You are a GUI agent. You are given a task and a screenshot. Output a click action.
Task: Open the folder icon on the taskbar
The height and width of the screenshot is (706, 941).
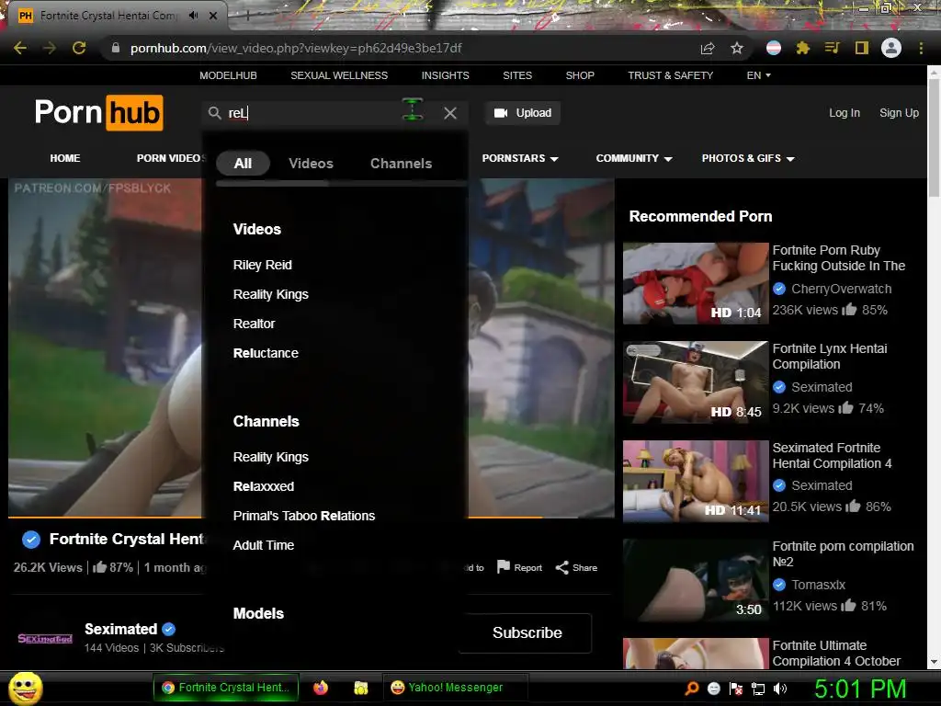360,688
